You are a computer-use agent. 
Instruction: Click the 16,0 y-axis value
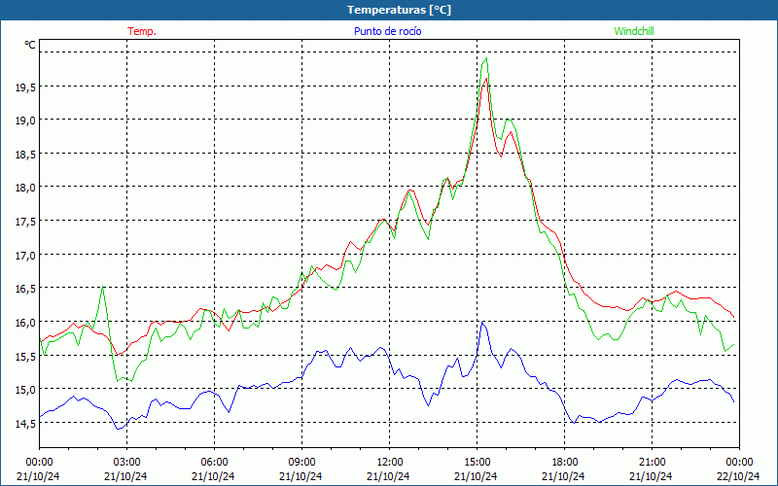(x=25, y=323)
